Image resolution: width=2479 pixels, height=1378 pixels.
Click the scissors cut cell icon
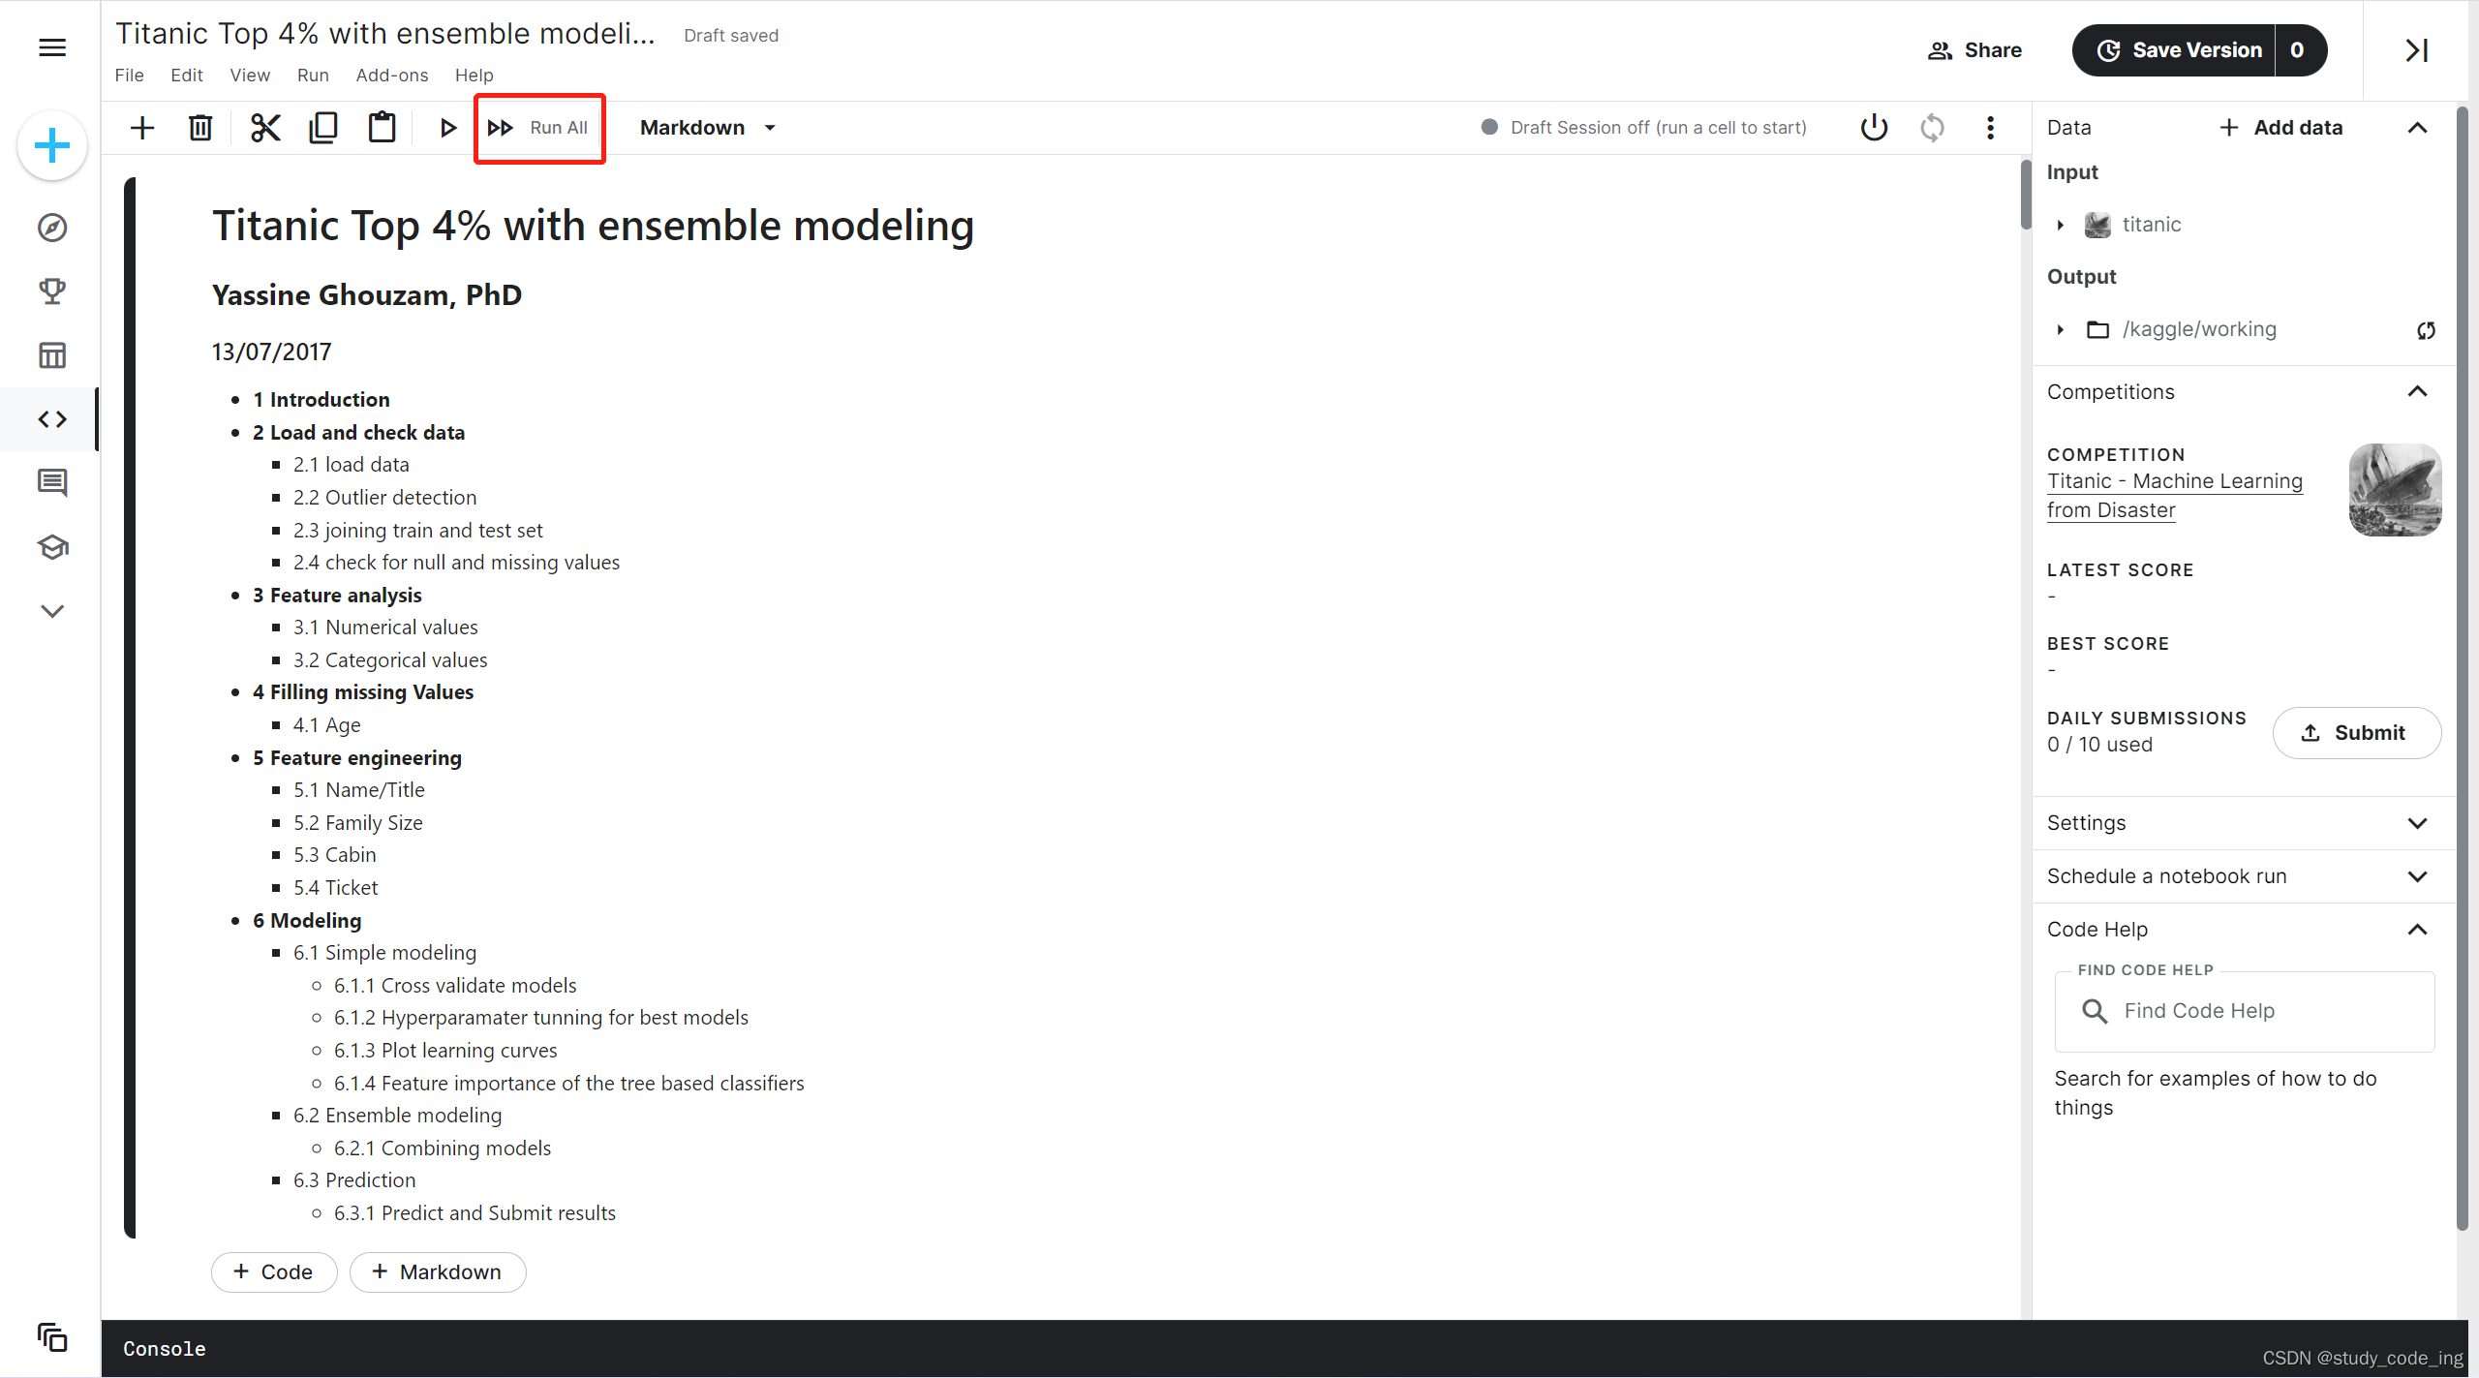point(265,128)
